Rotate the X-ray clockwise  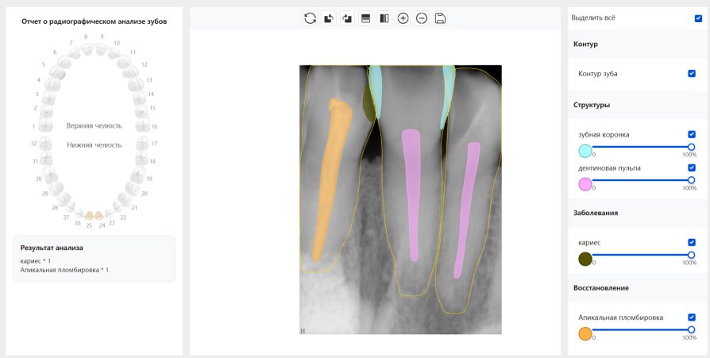click(x=347, y=18)
